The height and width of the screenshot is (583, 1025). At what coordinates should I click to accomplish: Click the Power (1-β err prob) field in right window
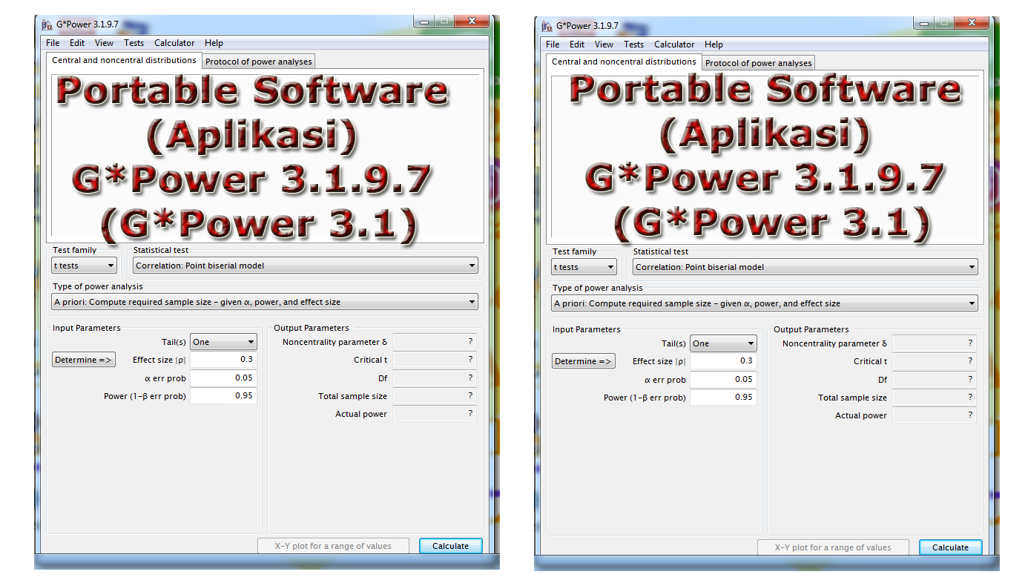tap(723, 397)
